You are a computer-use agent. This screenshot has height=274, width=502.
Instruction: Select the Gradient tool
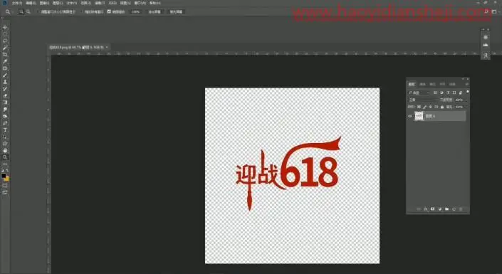click(x=5, y=102)
